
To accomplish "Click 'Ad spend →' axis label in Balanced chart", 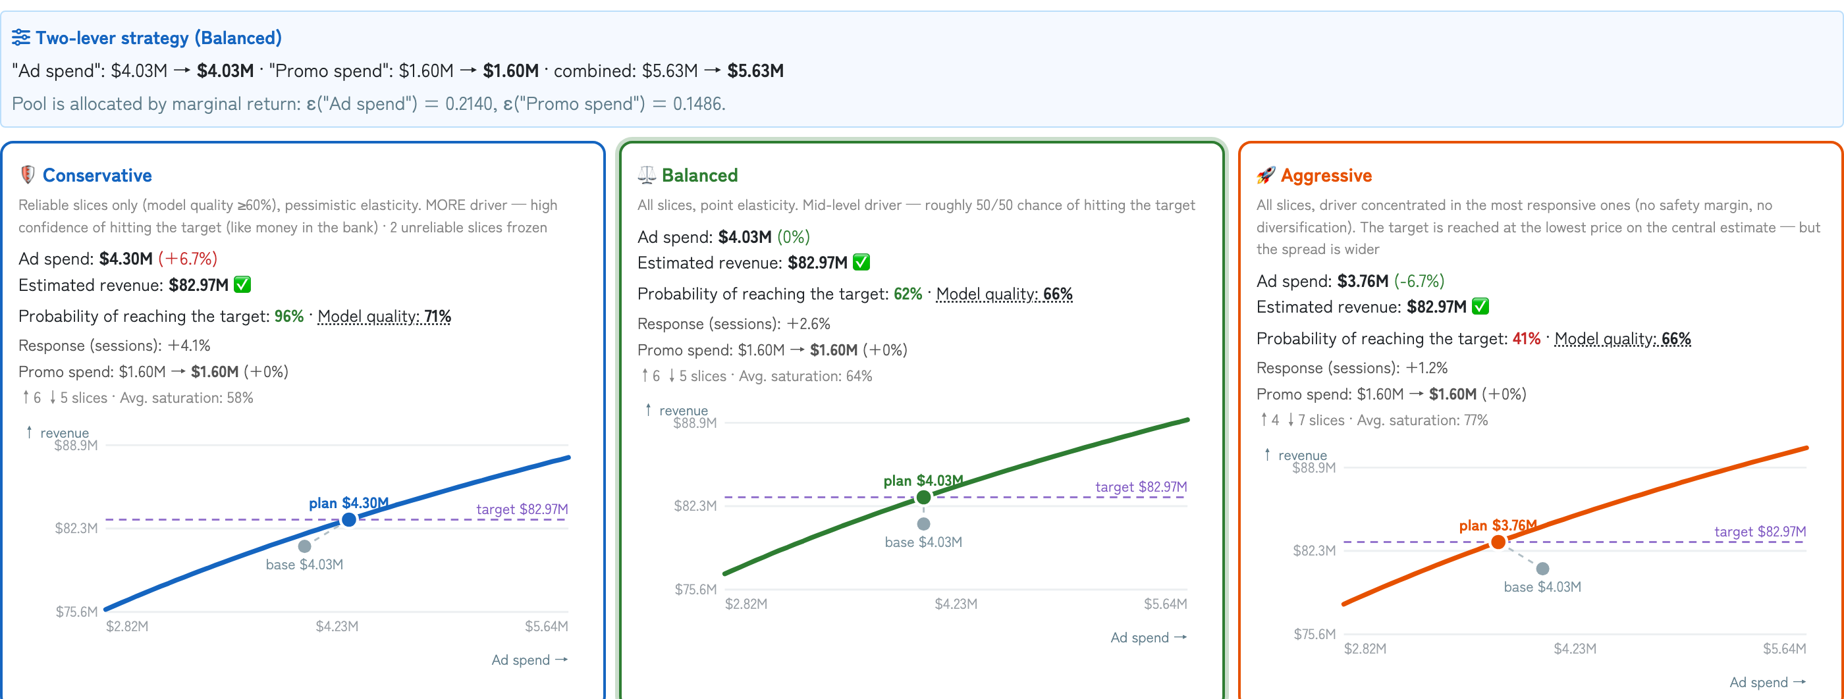I will (1148, 638).
